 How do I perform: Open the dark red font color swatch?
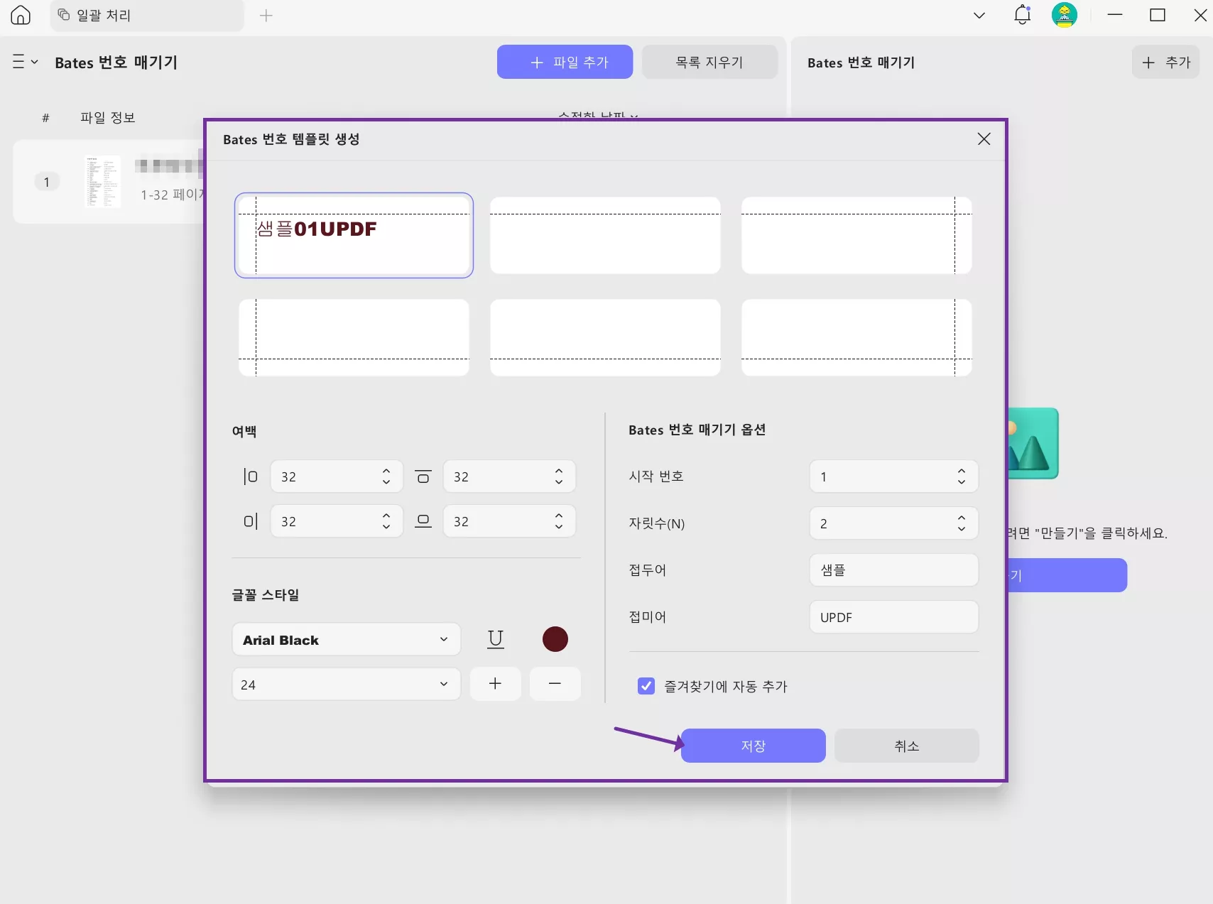pyautogui.click(x=555, y=639)
